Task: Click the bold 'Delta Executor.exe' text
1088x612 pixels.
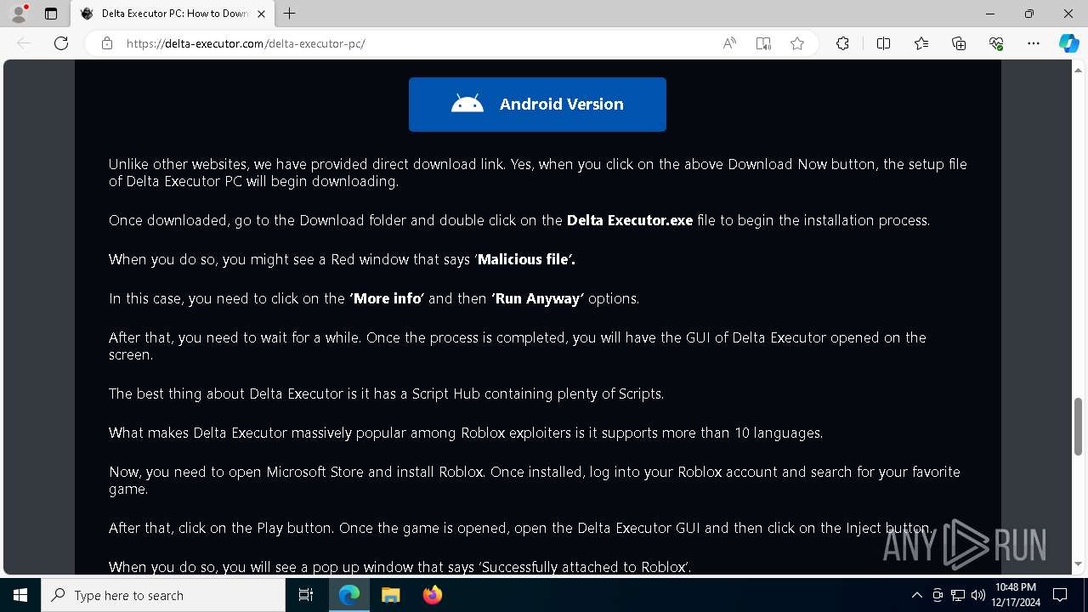Action: [630, 220]
